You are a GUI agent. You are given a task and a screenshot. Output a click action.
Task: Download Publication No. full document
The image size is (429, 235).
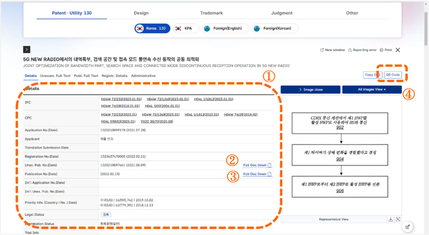point(258,174)
